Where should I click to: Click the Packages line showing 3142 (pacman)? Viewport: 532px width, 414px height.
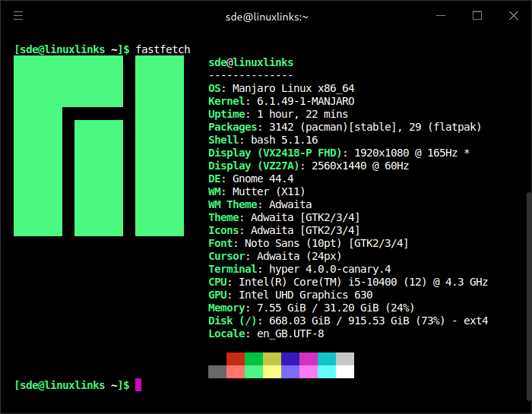345,127
